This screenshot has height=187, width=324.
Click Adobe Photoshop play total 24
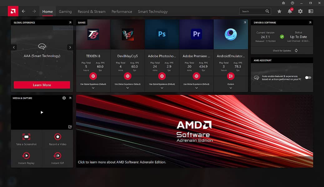[155, 67]
